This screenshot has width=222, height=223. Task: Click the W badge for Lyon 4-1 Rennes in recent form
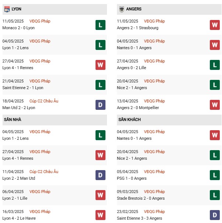pyautogui.click(x=100, y=65)
